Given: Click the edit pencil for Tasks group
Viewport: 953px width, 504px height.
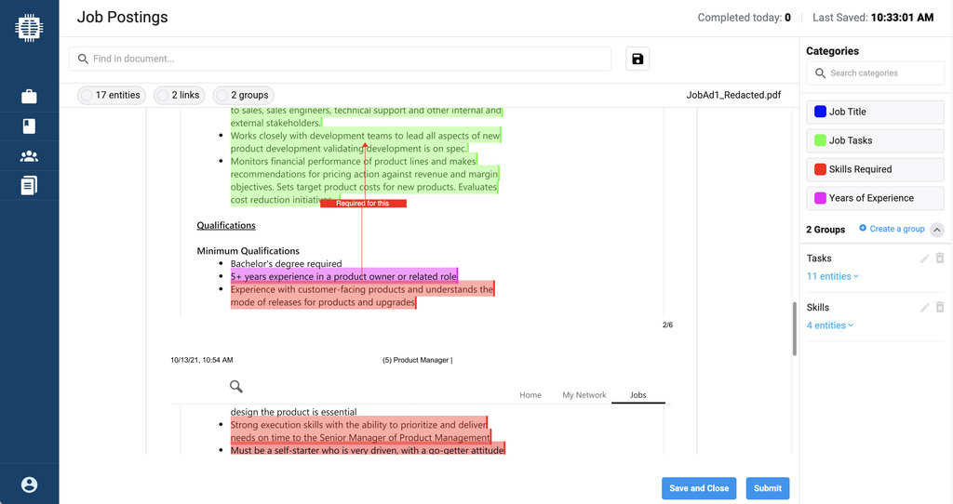Looking at the screenshot, I should pos(924,259).
